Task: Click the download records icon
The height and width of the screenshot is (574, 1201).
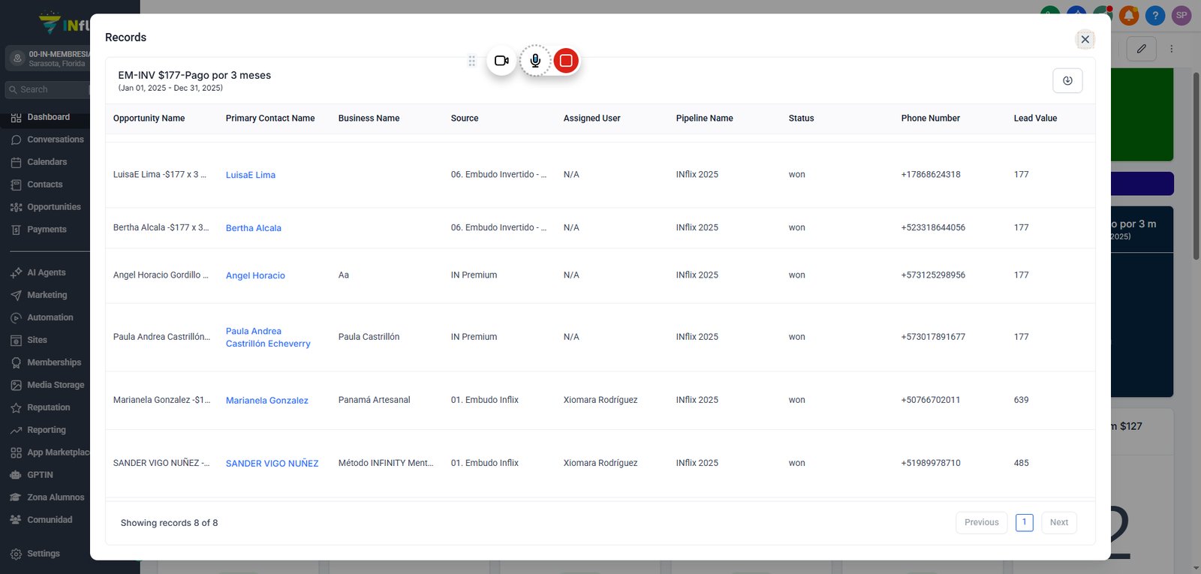Action: click(x=1067, y=80)
